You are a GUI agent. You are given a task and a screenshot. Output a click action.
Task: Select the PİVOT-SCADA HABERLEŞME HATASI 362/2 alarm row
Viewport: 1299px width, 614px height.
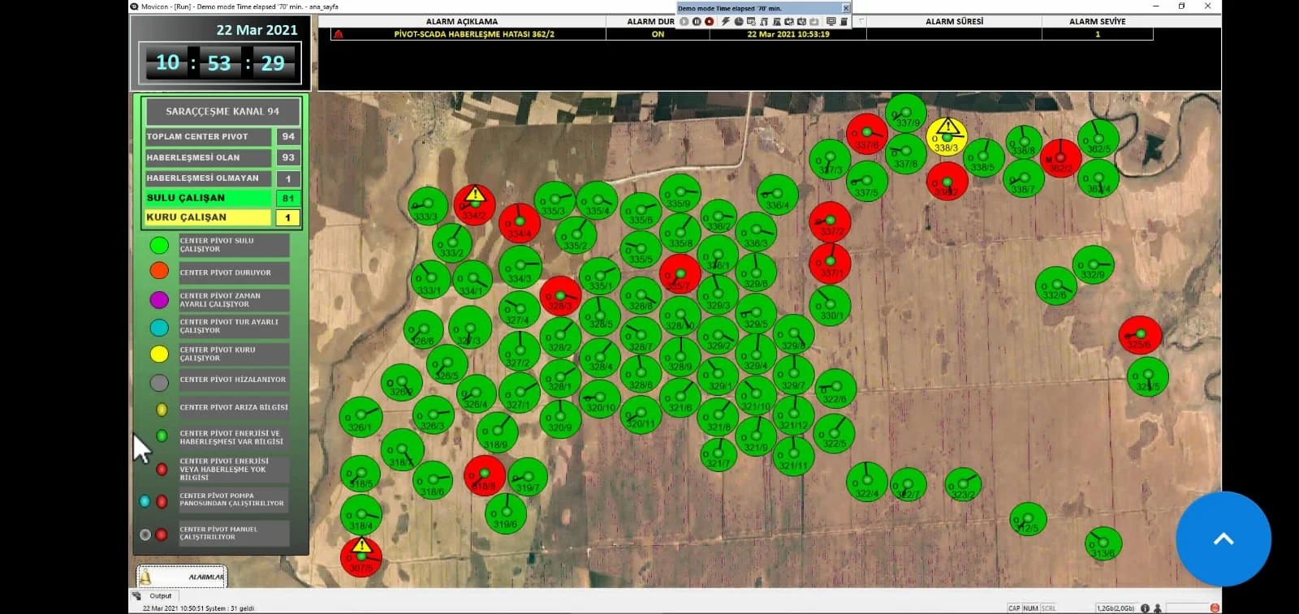(474, 34)
